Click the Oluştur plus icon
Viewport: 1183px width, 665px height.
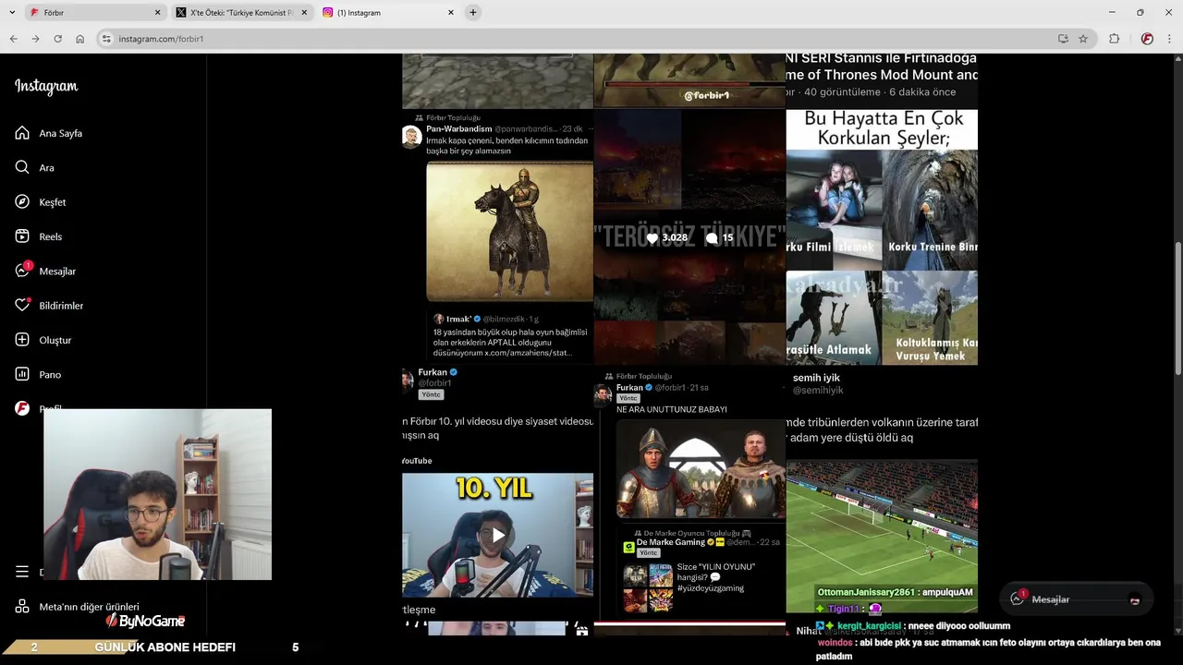click(x=22, y=340)
